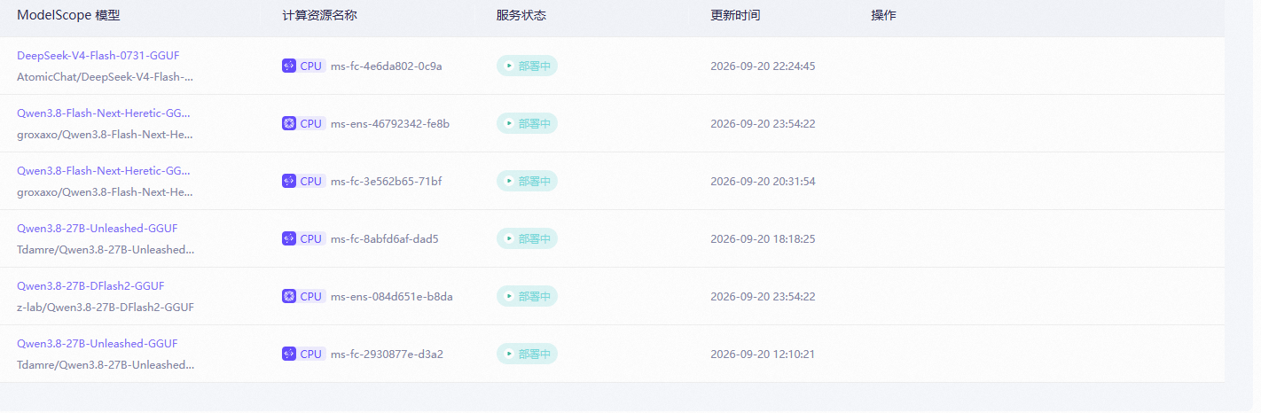This screenshot has height=413, width=1261.
Task: Click the play icon in Qwen3.8-27B-DFlash2 row status
Action: pyautogui.click(x=508, y=296)
